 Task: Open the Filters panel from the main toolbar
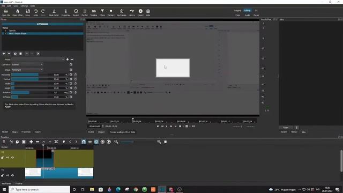[102, 12]
